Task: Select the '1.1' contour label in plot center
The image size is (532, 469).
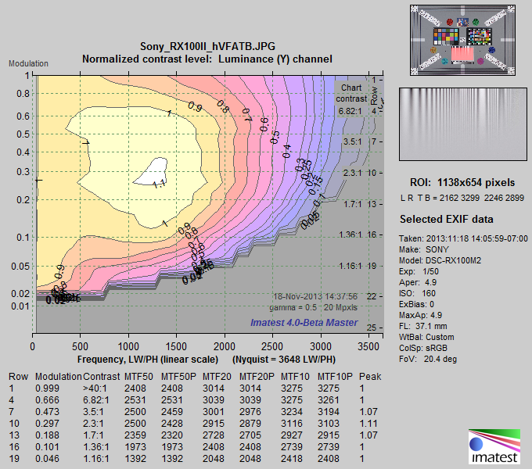Action: pyautogui.click(x=159, y=184)
